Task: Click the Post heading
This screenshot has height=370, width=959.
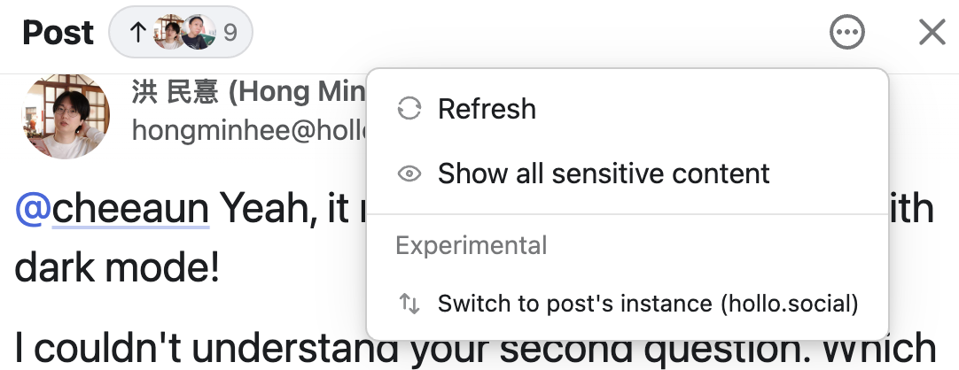Action: pos(58,33)
